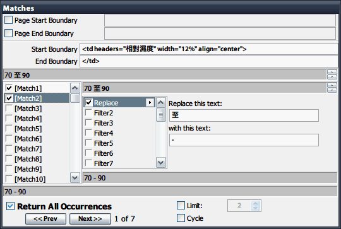This screenshot has width=341, height=229.
Task: Click into the End Boundary field
Action: point(209,61)
